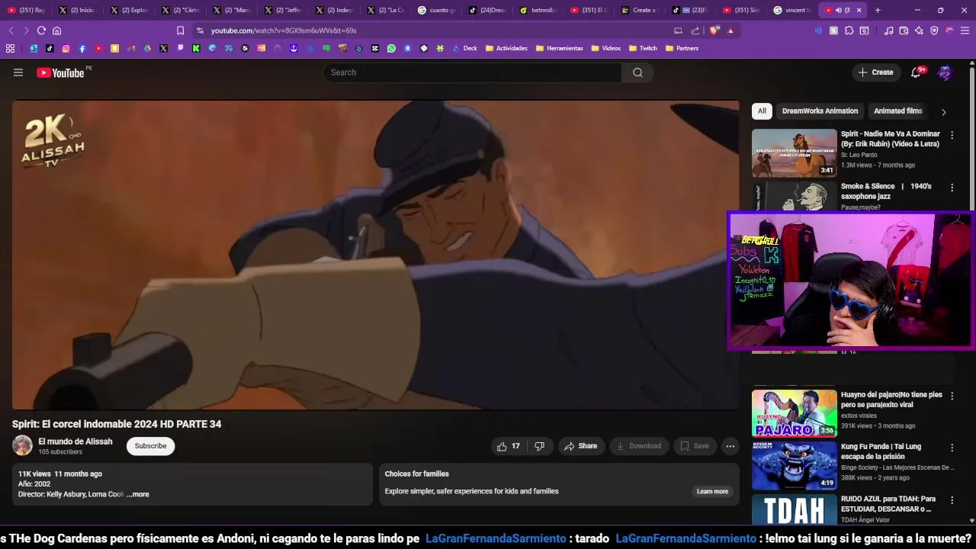
Task: Open the Herramientas bookmarks folder
Action: [x=559, y=48]
